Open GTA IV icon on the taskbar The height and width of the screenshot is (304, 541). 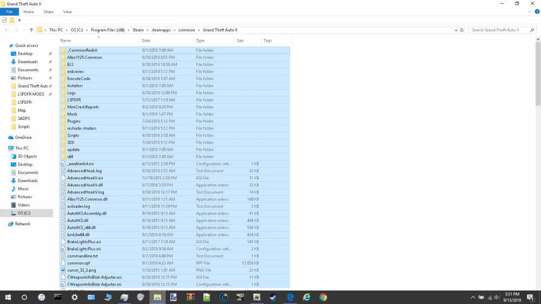(256, 297)
